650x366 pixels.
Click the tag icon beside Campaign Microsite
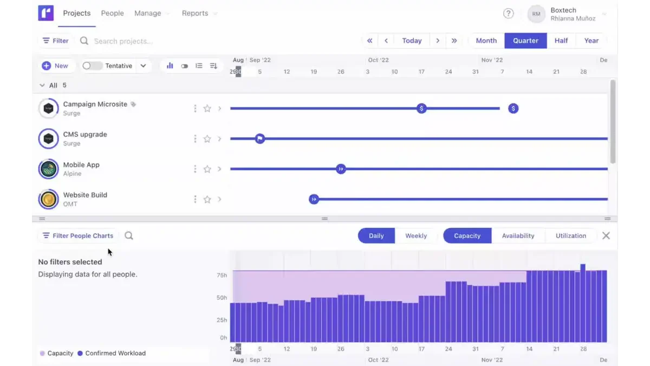tap(133, 104)
